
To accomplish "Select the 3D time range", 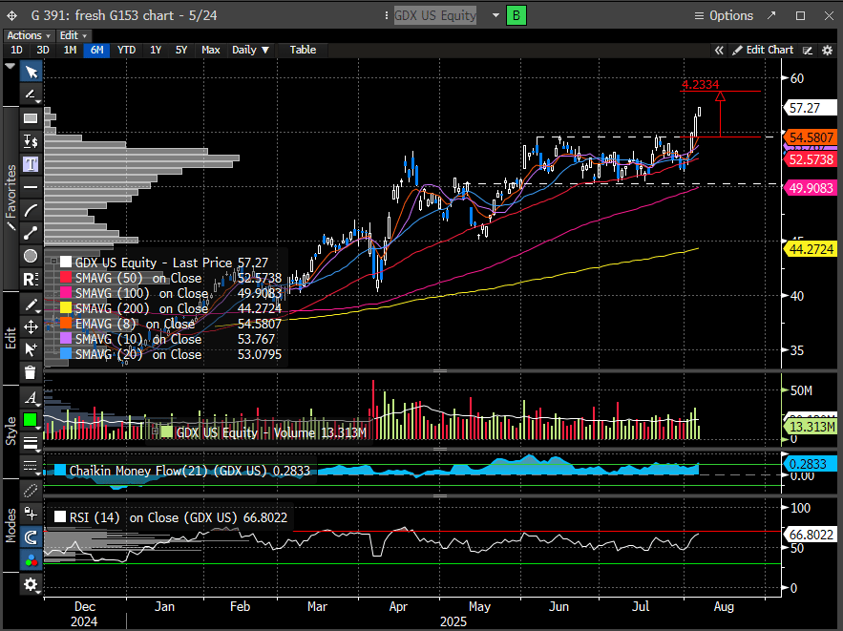I will (x=43, y=50).
